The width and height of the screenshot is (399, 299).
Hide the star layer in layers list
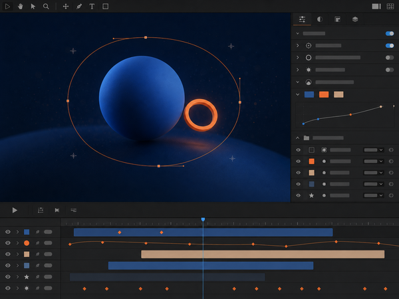(298, 195)
